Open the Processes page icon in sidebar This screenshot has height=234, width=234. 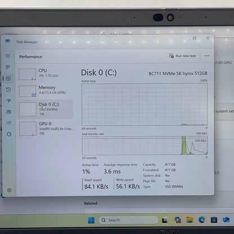(8, 67)
